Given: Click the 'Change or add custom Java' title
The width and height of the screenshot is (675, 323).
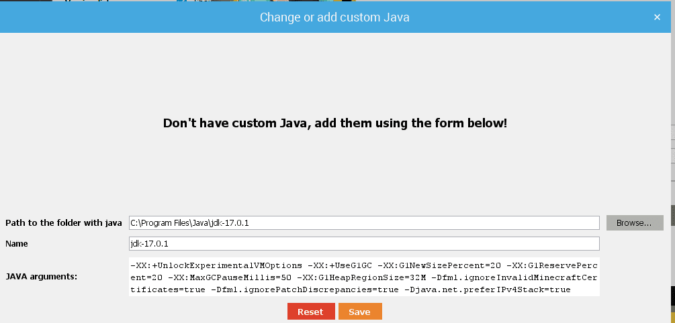Looking at the screenshot, I should click(x=334, y=17).
